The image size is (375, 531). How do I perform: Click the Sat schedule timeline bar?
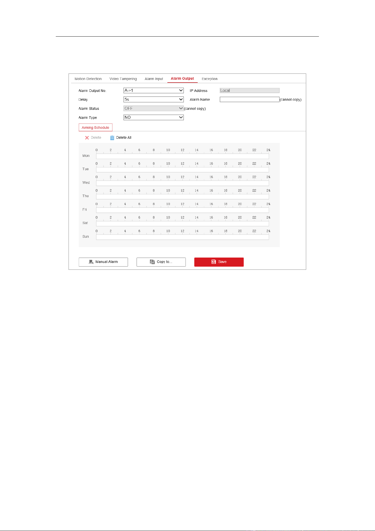click(x=182, y=224)
